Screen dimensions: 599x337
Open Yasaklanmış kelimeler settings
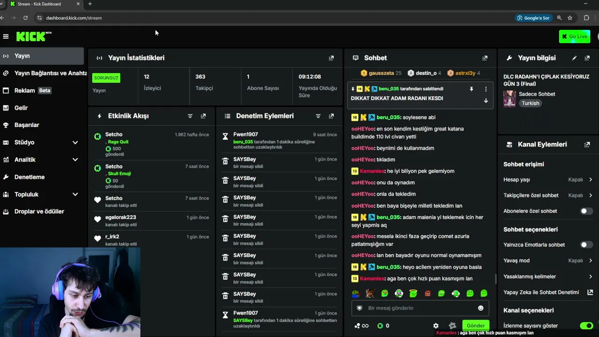[x=548, y=277]
